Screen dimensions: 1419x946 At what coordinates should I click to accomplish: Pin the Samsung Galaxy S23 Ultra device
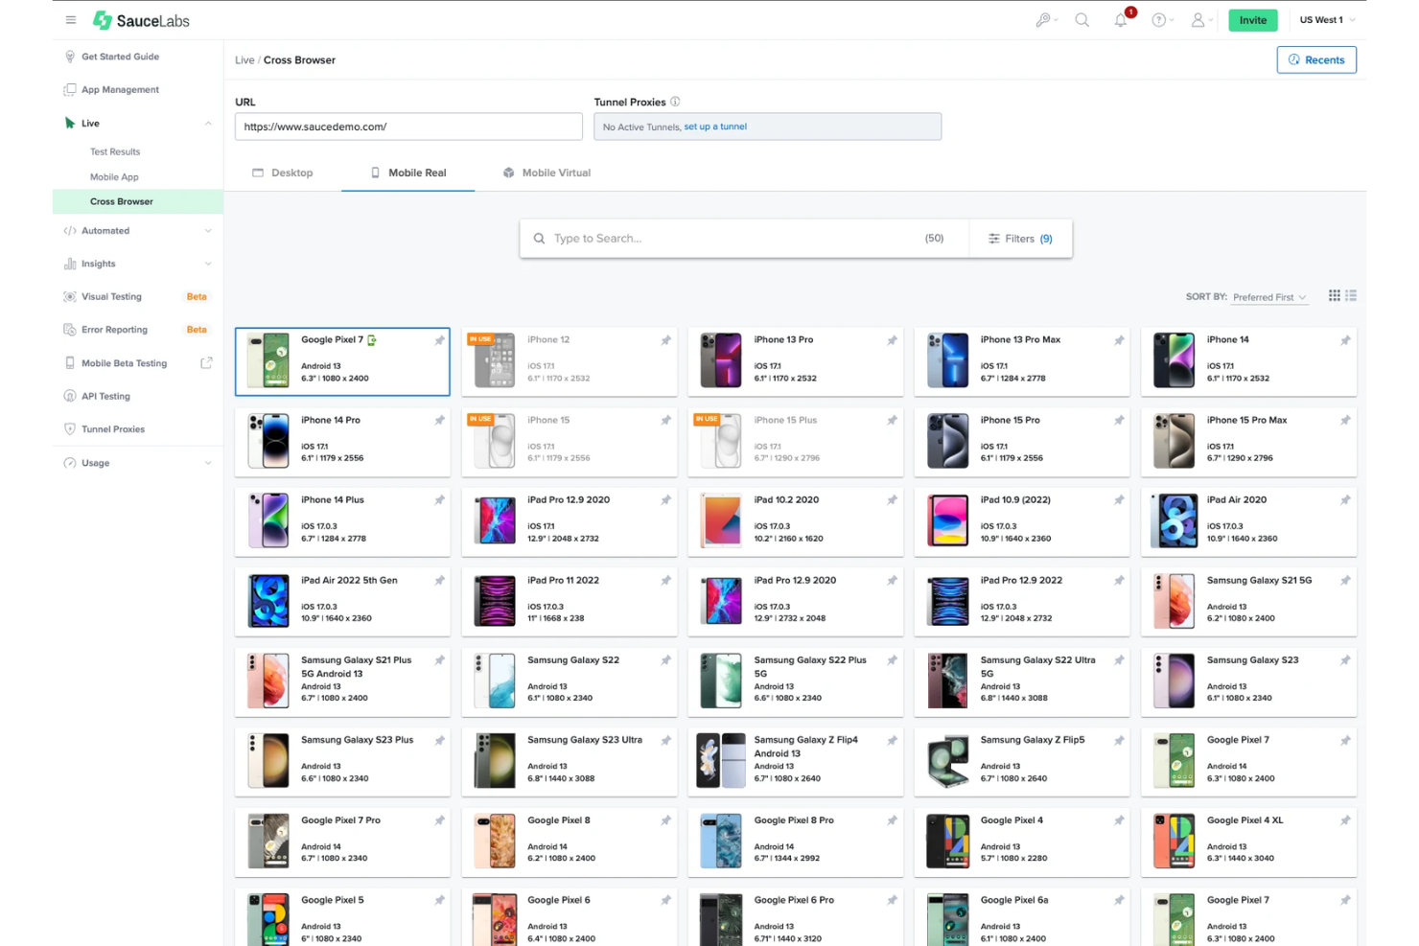click(x=665, y=741)
